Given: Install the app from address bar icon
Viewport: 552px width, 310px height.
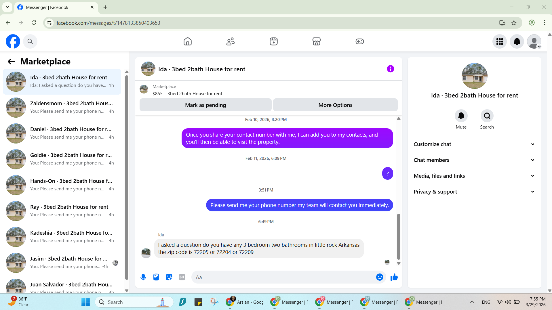Looking at the screenshot, I should 502,23.
